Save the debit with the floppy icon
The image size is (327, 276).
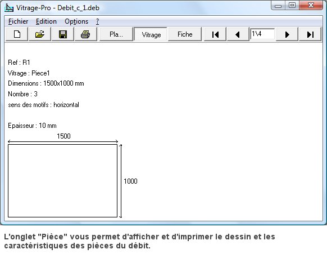(x=63, y=34)
